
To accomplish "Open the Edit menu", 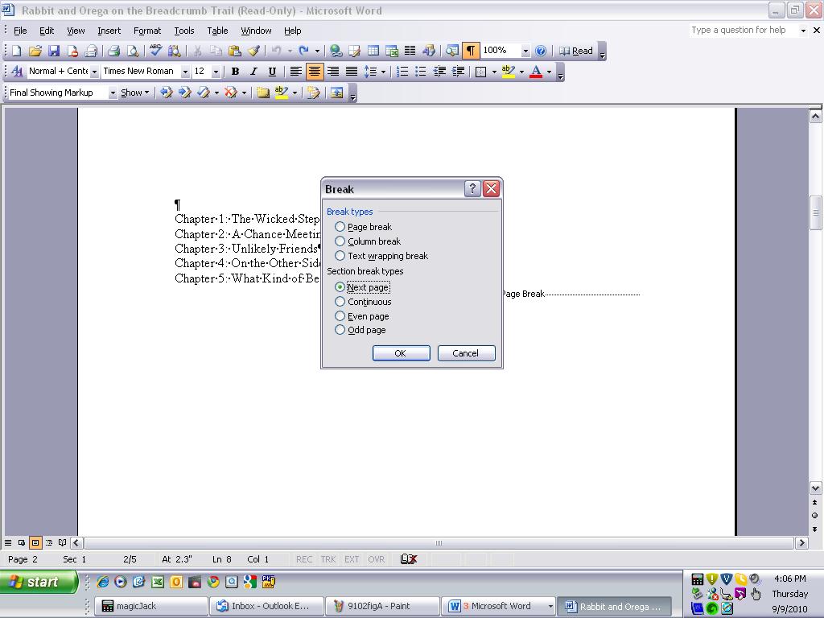I will click(47, 31).
